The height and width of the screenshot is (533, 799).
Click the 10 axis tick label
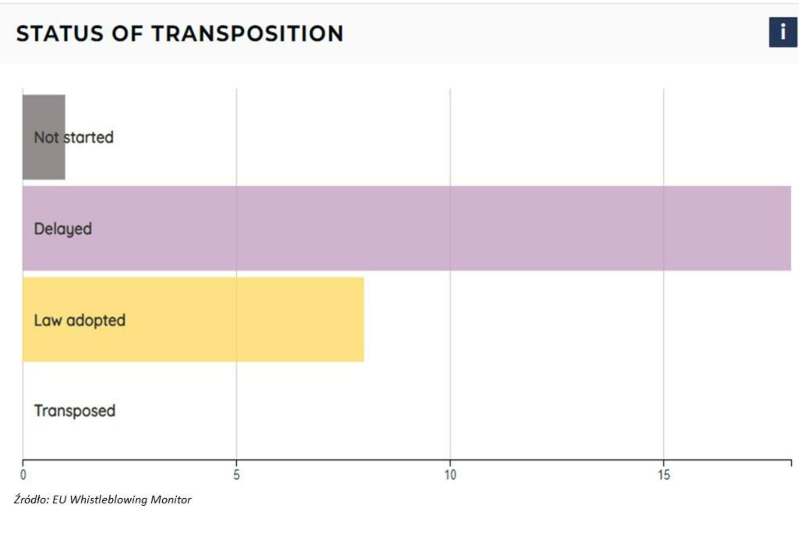[x=450, y=475]
